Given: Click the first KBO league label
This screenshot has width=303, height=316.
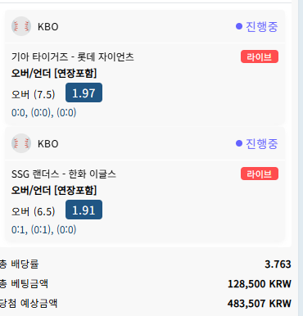Looking at the screenshot, I should (48, 27).
